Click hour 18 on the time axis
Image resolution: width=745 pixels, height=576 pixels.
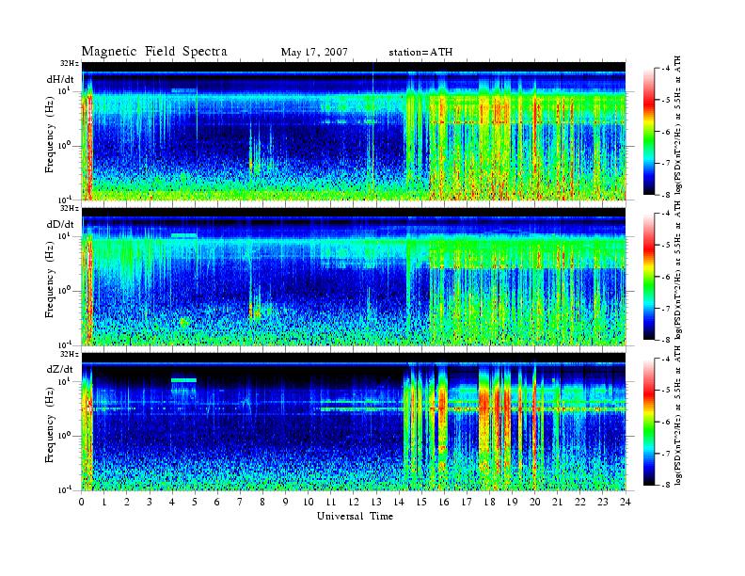[489, 503]
